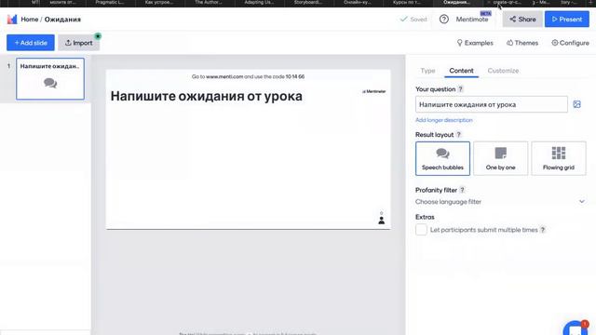
Task: Click the Mentimeter logo icon
Action: coord(12,19)
